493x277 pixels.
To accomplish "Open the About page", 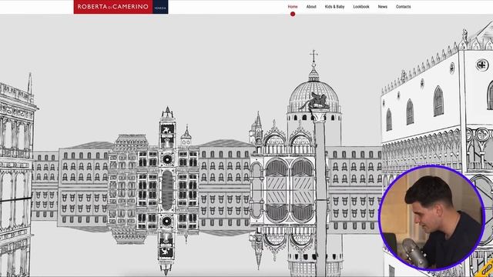I will click(311, 7).
